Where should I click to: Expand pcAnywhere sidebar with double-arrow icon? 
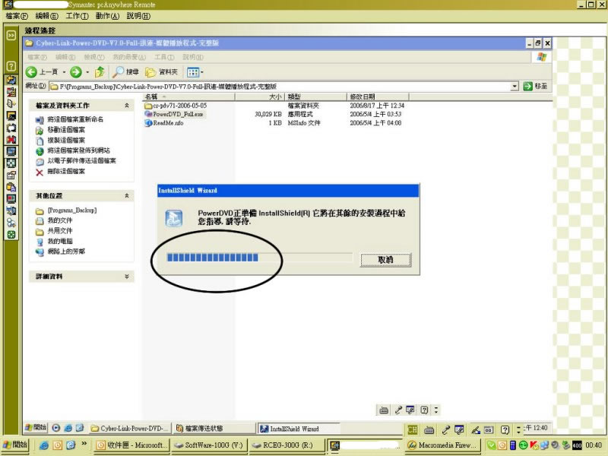coord(11,35)
